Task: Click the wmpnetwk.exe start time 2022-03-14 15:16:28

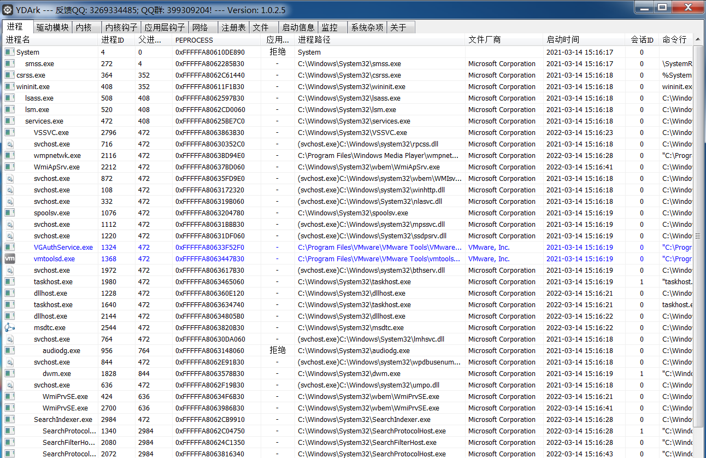Action: coord(580,156)
